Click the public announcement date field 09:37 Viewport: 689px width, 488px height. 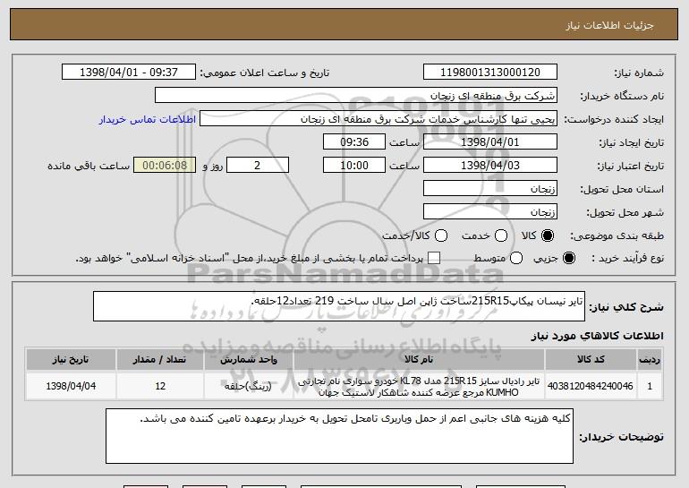pyautogui.click(x=129, y=73)
